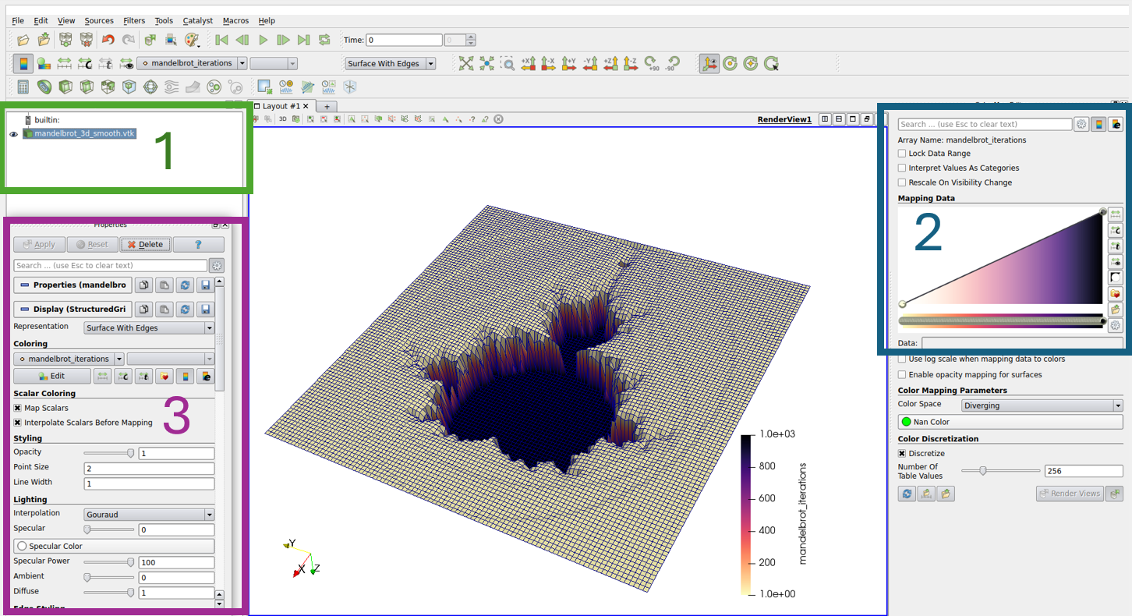The image size is (1132, 616).
Task: Toggle color legend visibility icon in toolbar
Action: (23, 63)
